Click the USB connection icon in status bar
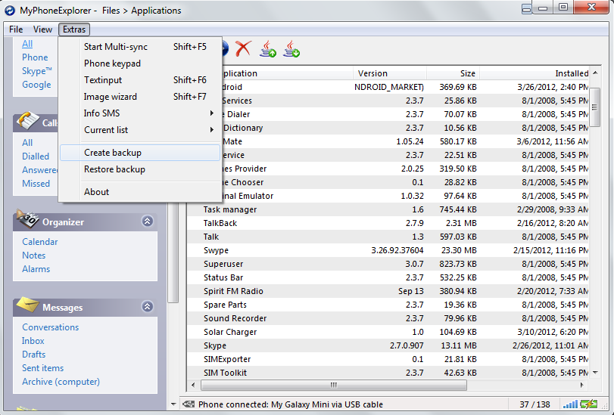The image size is (614, 415). (189, 404)
